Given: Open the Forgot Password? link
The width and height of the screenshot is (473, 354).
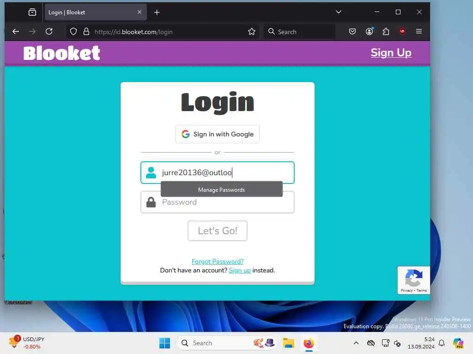Looking at the screenshot, I should click(218, 261).
